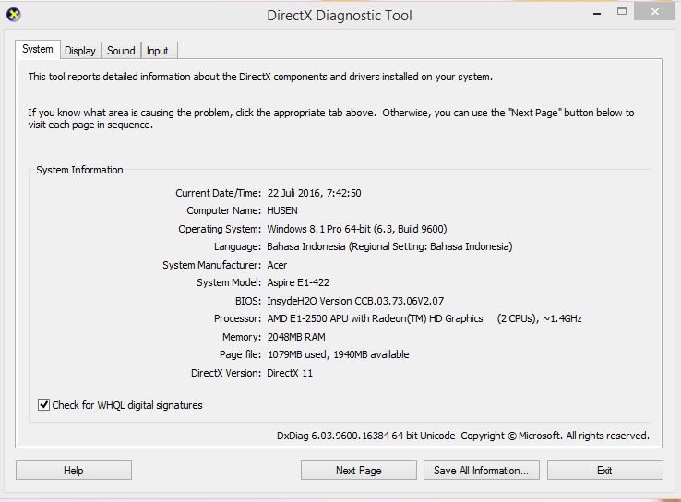Minimize the DirectX Diagnostic Tool window

[x=597, y=13]
